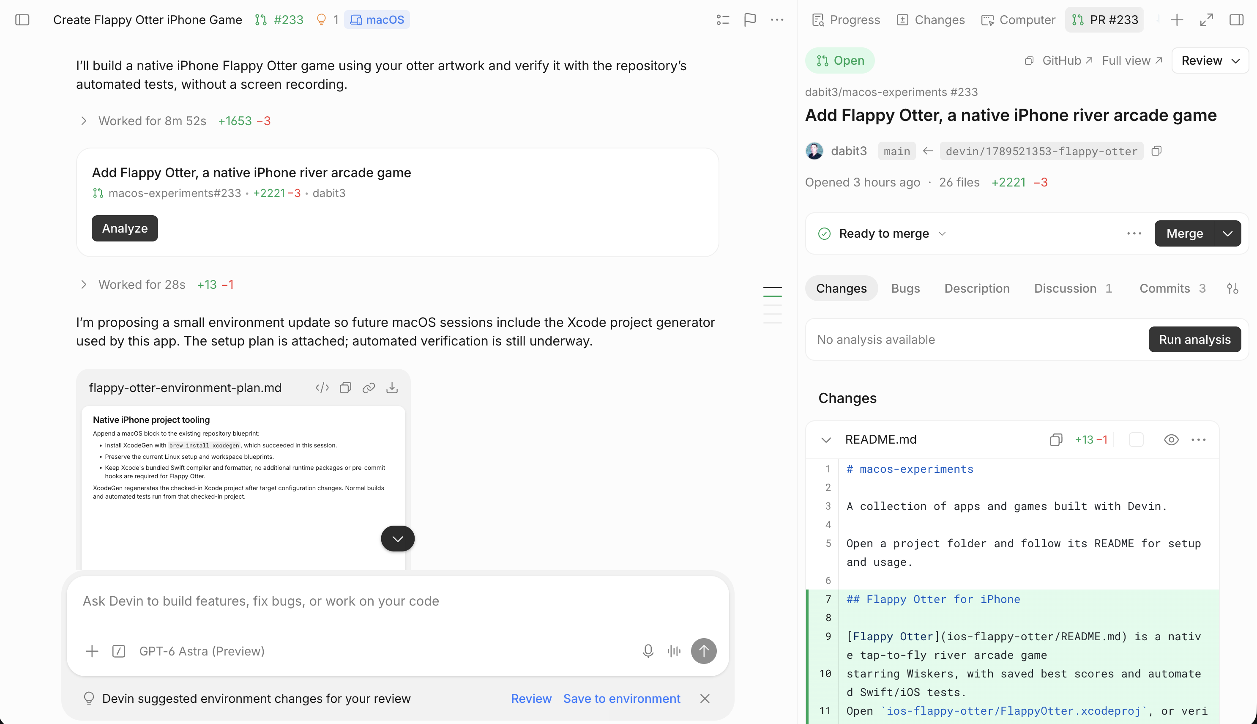Click the flag icon in header
The width and height of the screenshot is (1257, 724).
click(750, 20)
